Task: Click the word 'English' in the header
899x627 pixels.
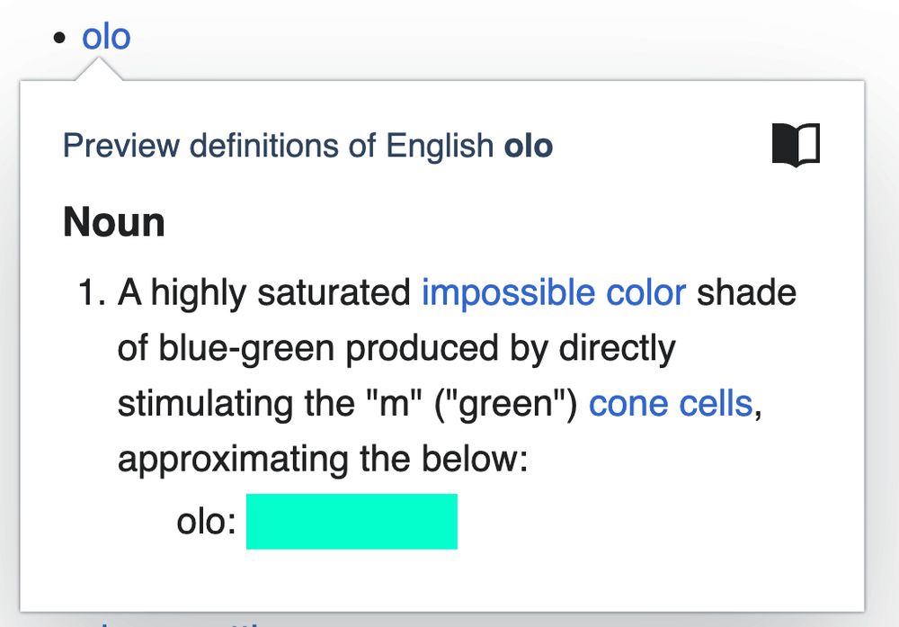Action: [x=440, y=147]
